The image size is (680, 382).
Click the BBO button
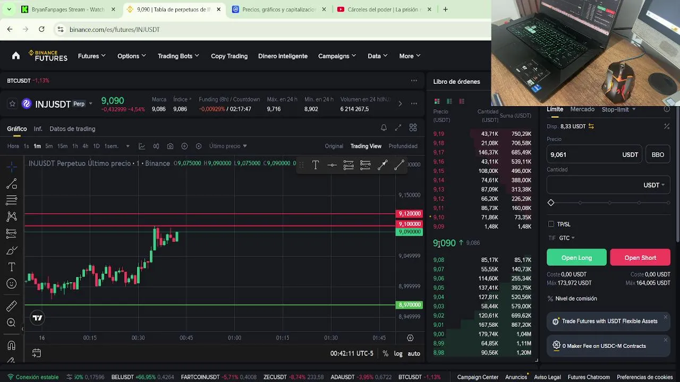(658, 154)
